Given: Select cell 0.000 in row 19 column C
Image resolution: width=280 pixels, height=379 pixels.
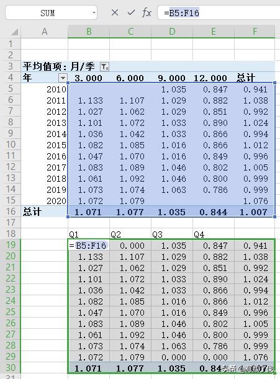Looking at the screenshot, I should point(130,246).
